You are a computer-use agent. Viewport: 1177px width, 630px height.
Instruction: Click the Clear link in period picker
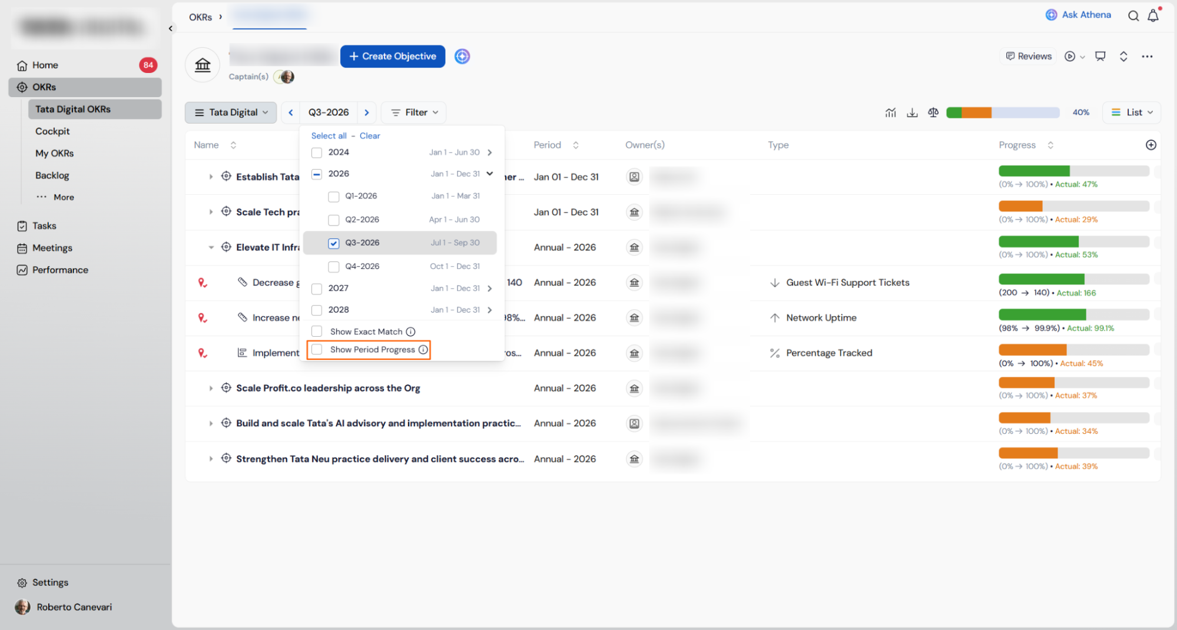tap(370, 136)
